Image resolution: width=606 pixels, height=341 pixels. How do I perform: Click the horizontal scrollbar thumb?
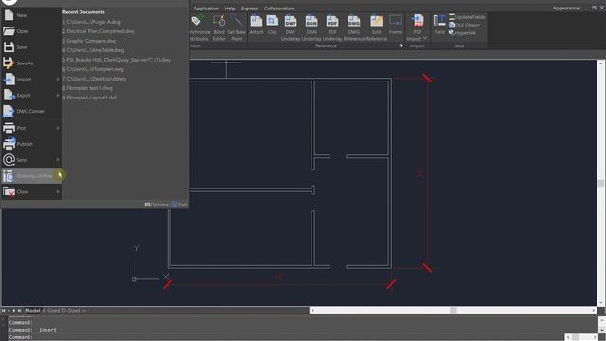coord(454,310)
